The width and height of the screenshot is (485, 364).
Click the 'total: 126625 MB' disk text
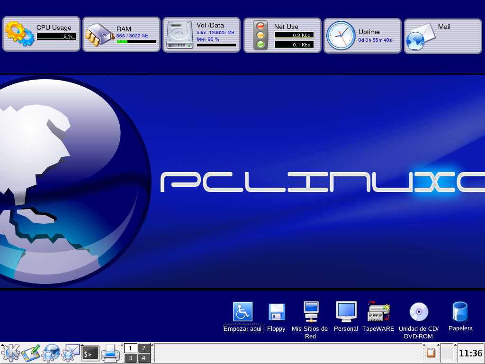tap(216, 33)
